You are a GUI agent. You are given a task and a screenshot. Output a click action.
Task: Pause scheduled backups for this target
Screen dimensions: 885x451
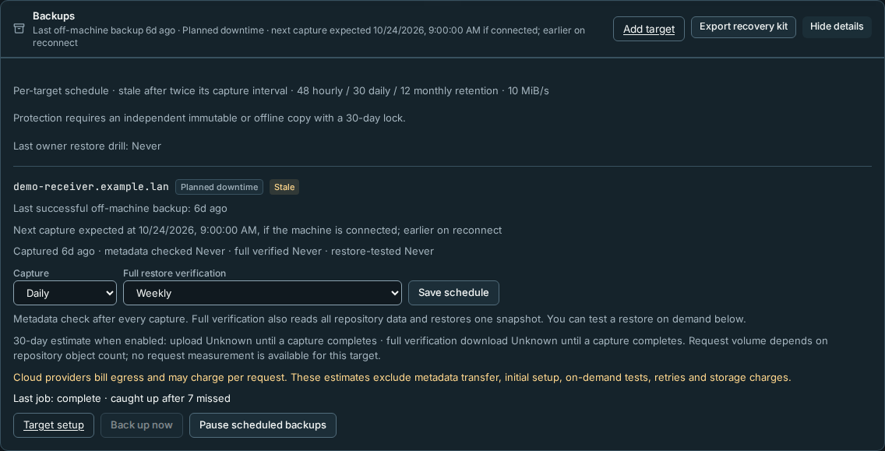coord(263,425)
